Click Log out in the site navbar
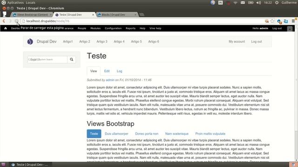The image size is (298, 167). point(257,41)
